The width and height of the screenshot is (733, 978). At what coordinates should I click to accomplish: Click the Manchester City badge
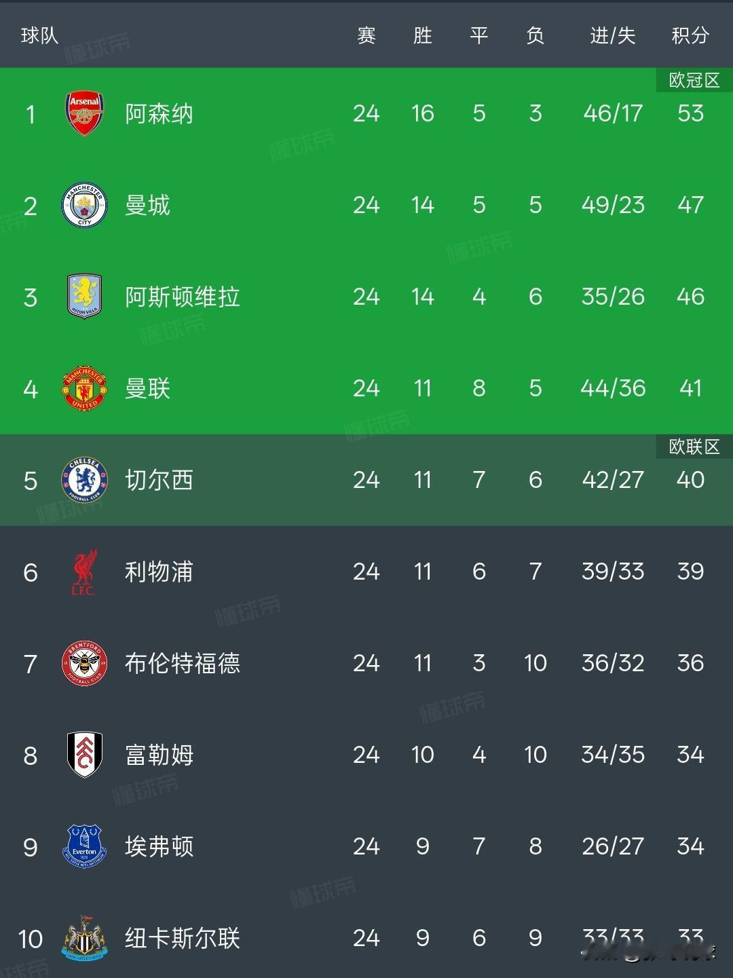tap(83, 205)
